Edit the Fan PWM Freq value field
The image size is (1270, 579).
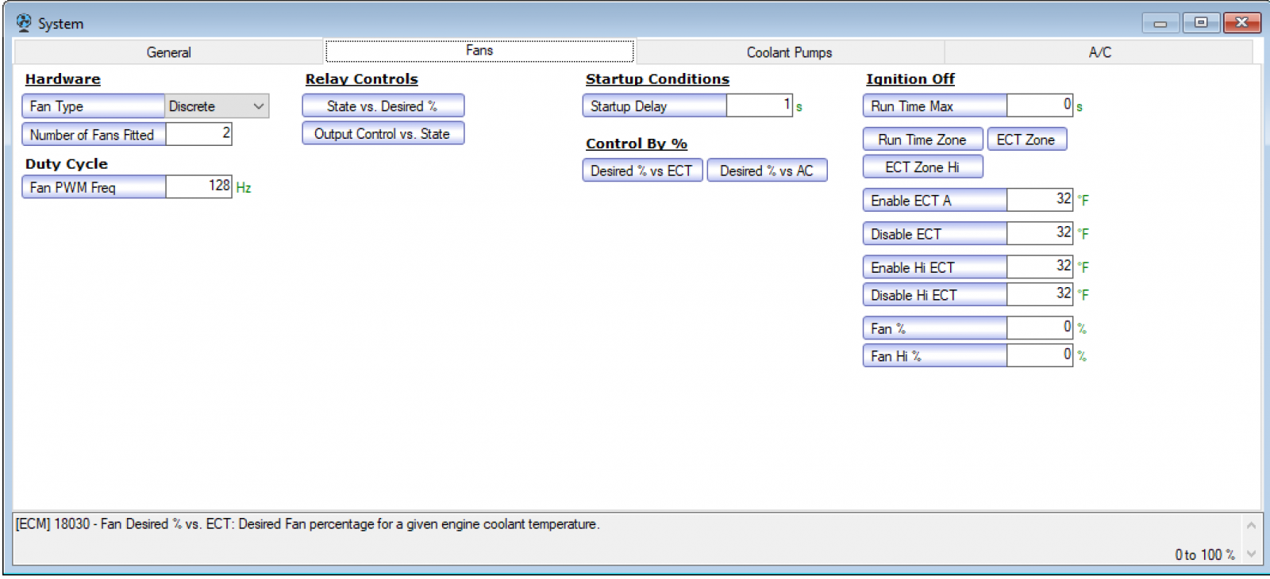coord(198,186)
